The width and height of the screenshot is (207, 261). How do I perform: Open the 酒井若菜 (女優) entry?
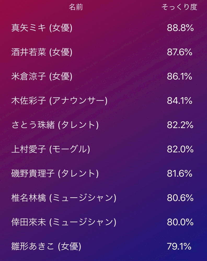(x=42, y=52)
